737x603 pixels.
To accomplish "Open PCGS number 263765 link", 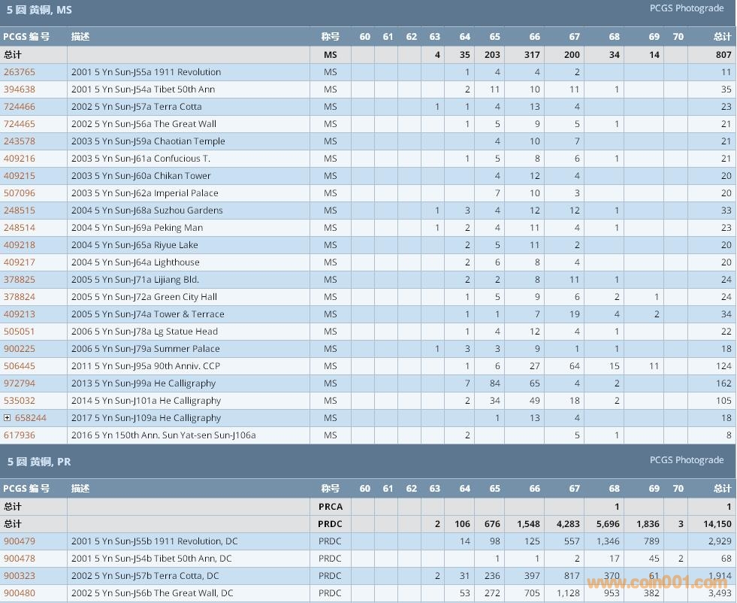I will [20, 72].
